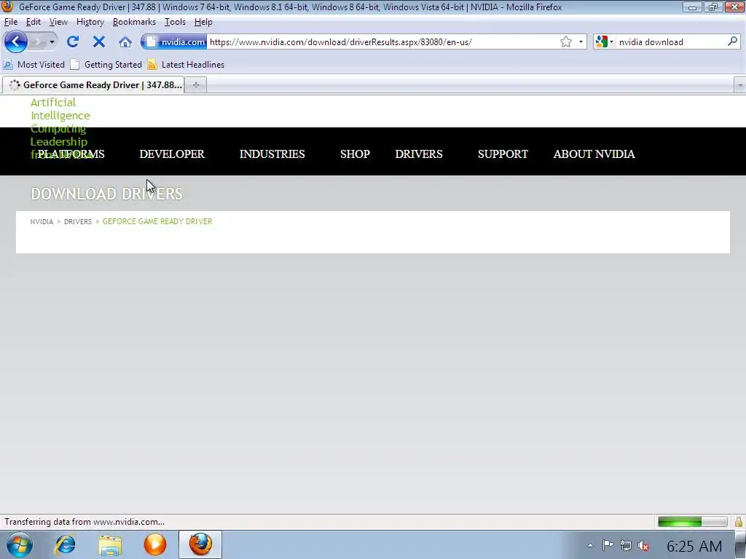Click the DOWNLOAD DRIVERS heading text
The image size is (746, 559).
[x=106, y=194]
